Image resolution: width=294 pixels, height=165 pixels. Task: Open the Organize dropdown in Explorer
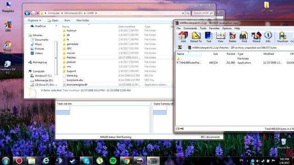tap(34, 20)
